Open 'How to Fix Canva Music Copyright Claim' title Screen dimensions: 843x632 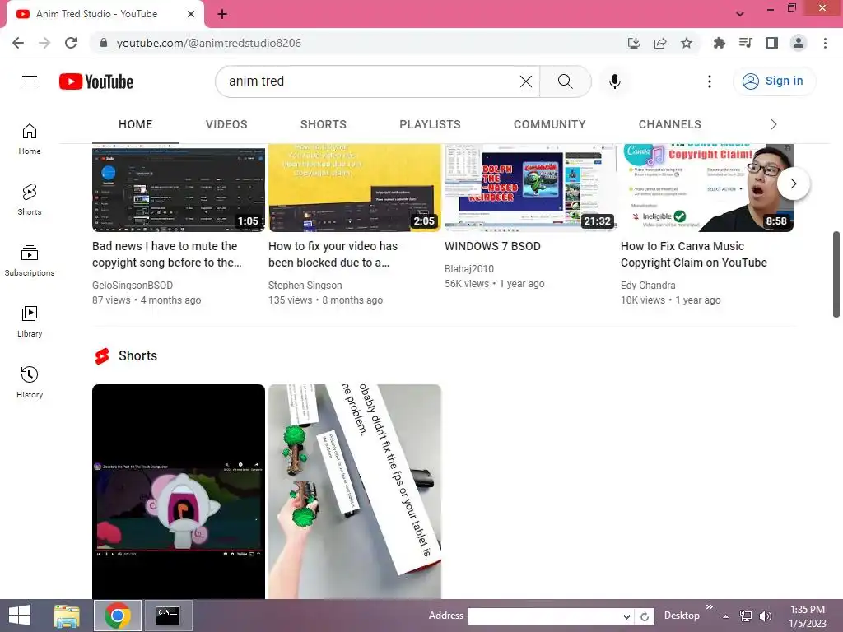(693, 254)
